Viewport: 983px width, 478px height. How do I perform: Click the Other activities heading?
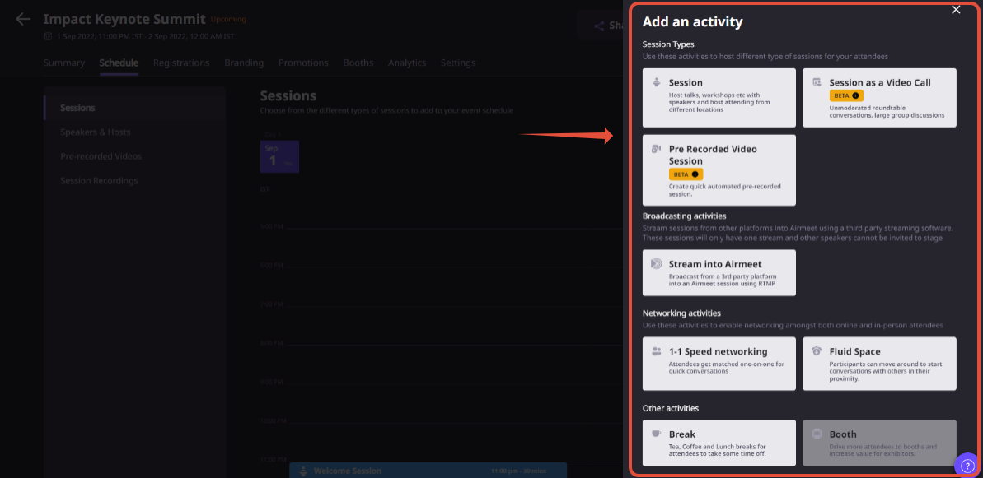(x=670, y=408)
